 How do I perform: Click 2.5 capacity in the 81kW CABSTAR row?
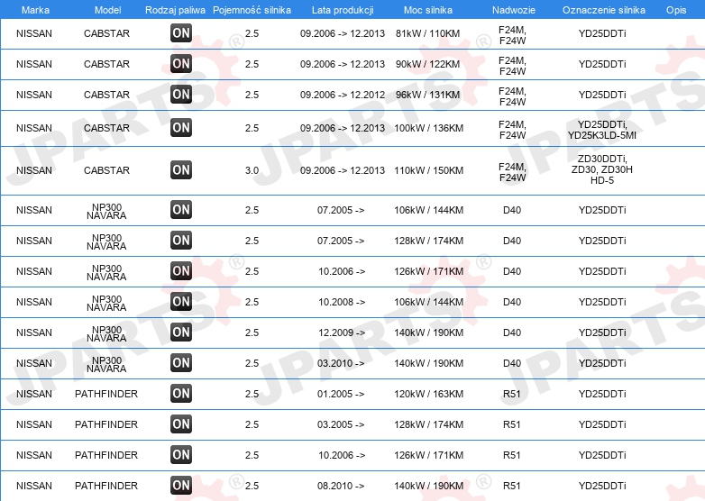[252, 33]
